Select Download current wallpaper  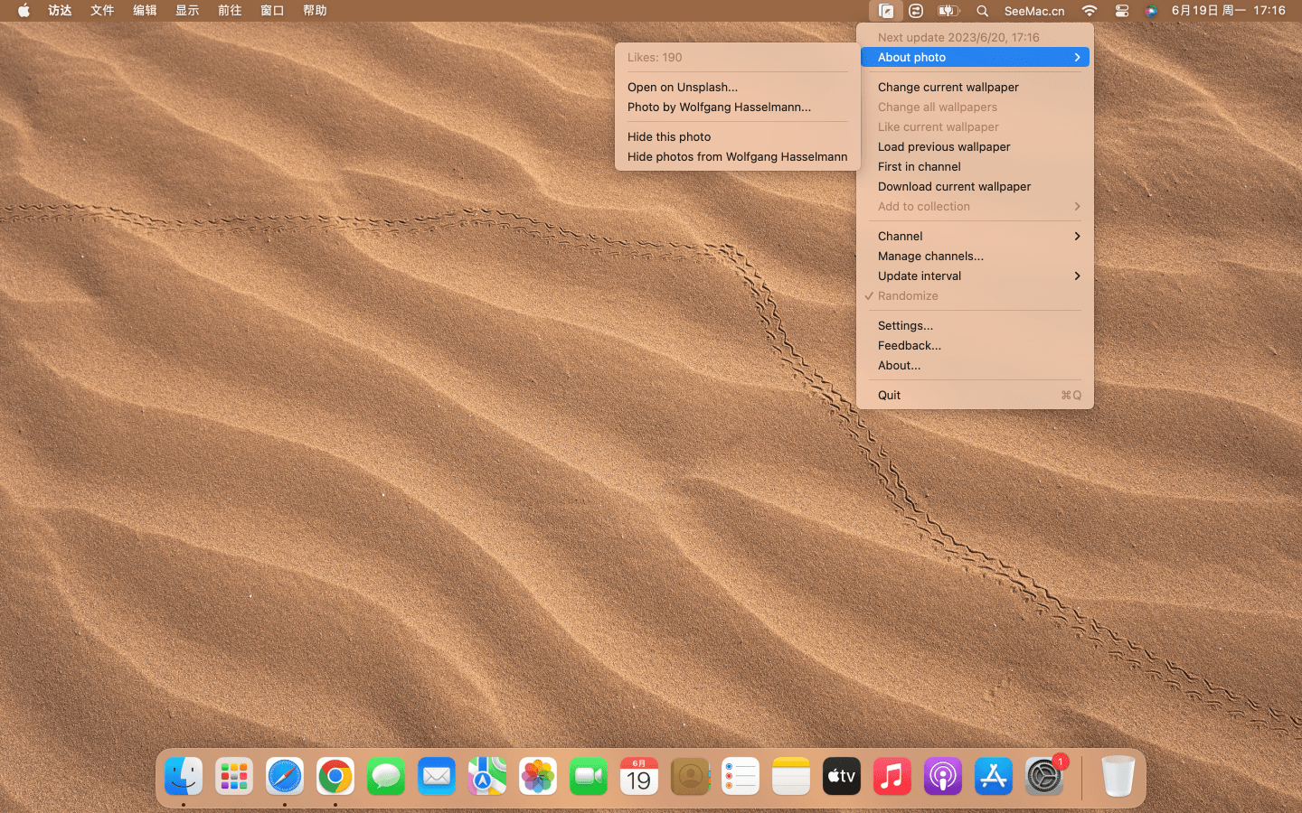tap(954, 187)
